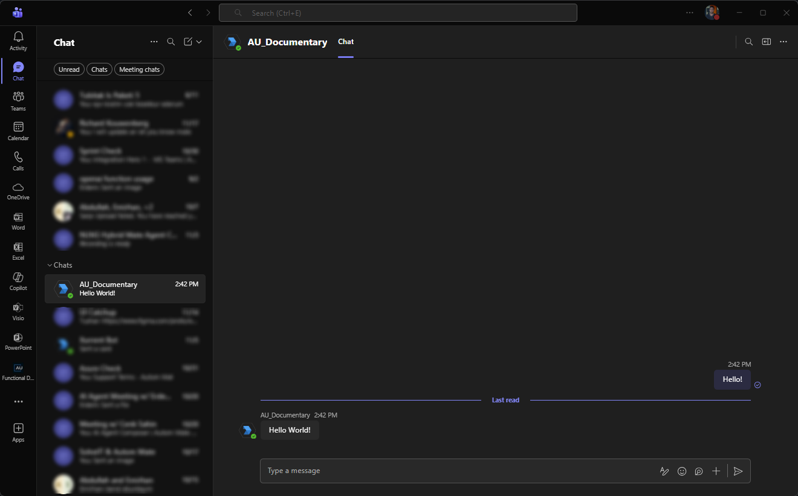
Task: Open the new chat dropdown arrow
Action: 199,42
